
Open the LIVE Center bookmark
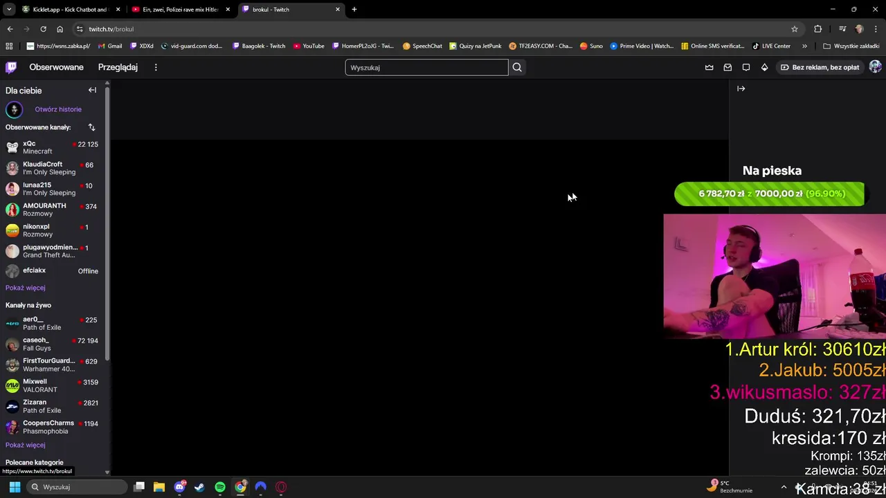pyautogui.click(x=771, y=46)
